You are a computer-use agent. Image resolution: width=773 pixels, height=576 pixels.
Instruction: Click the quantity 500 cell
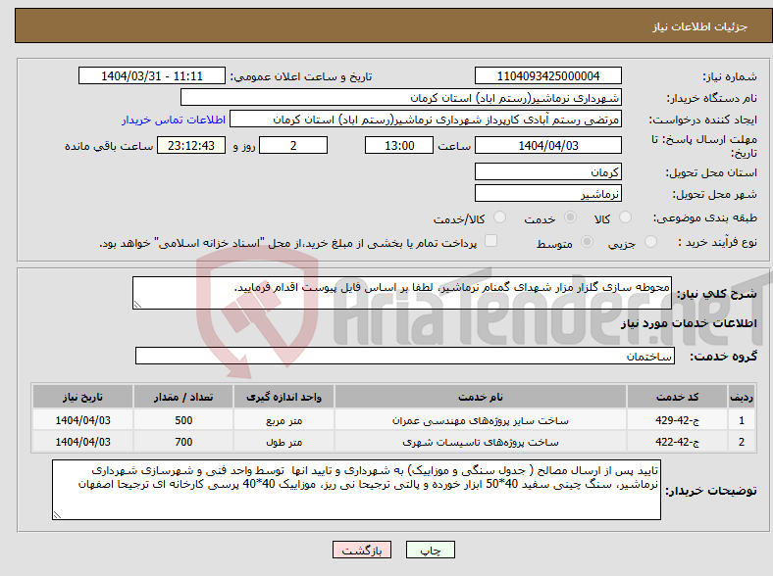[x=183, y=420]
